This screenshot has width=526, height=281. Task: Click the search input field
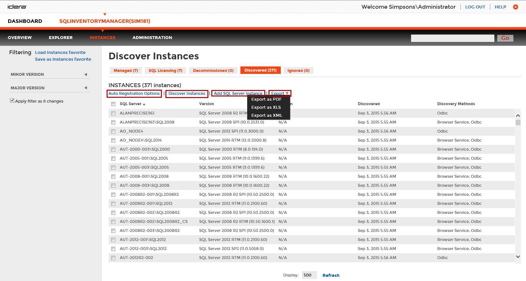pos(452,38)
